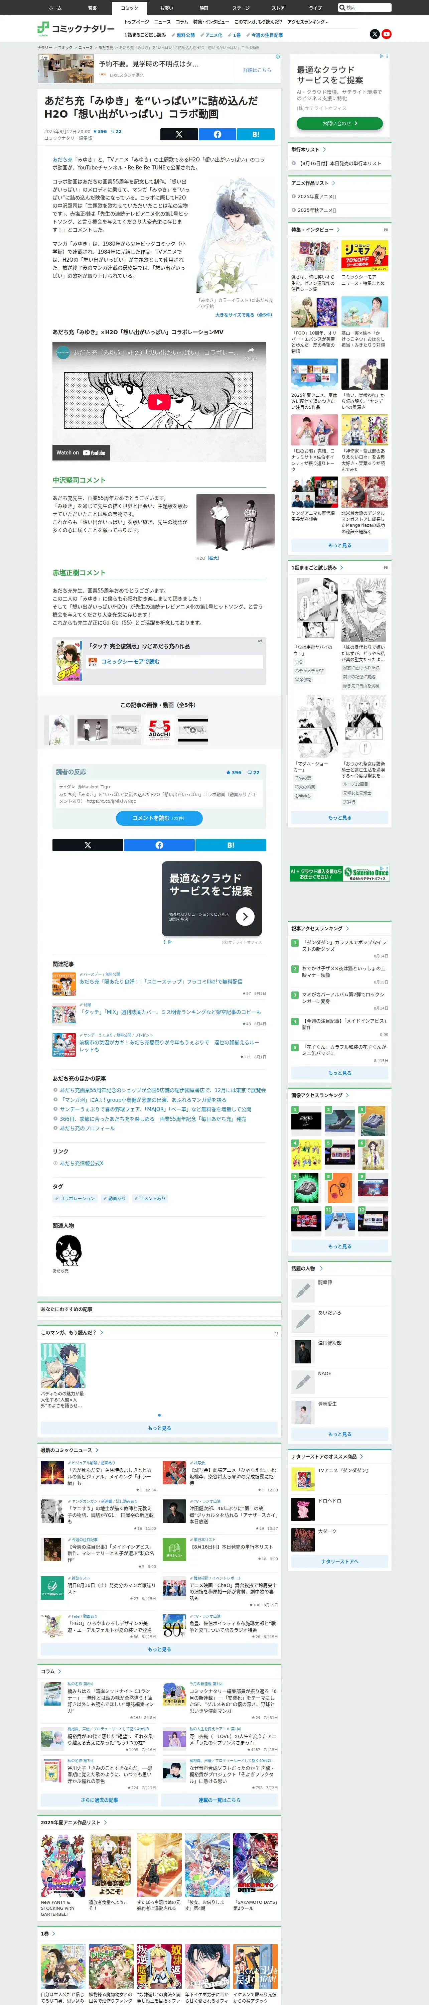Open ranking item 「ダンダダン」カラフルでポップ
Image resolution: width=429 pixels, height=2005 pixels.
coord(344,945)
